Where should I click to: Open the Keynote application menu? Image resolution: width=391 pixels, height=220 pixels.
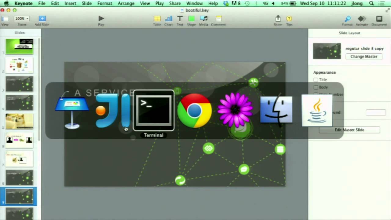23,3
